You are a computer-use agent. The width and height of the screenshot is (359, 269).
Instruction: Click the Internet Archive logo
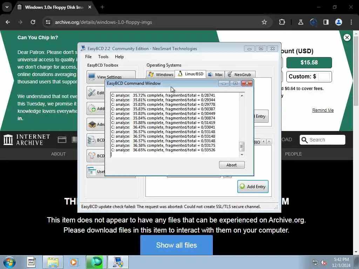pos(27,140)
